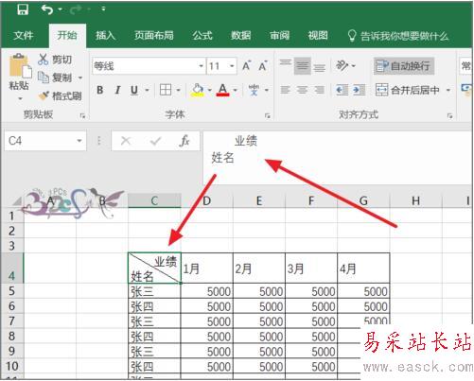Screen dimensions: 474x381
Task: Click the 文 phonetic guide icon
Action: (254, 90)
